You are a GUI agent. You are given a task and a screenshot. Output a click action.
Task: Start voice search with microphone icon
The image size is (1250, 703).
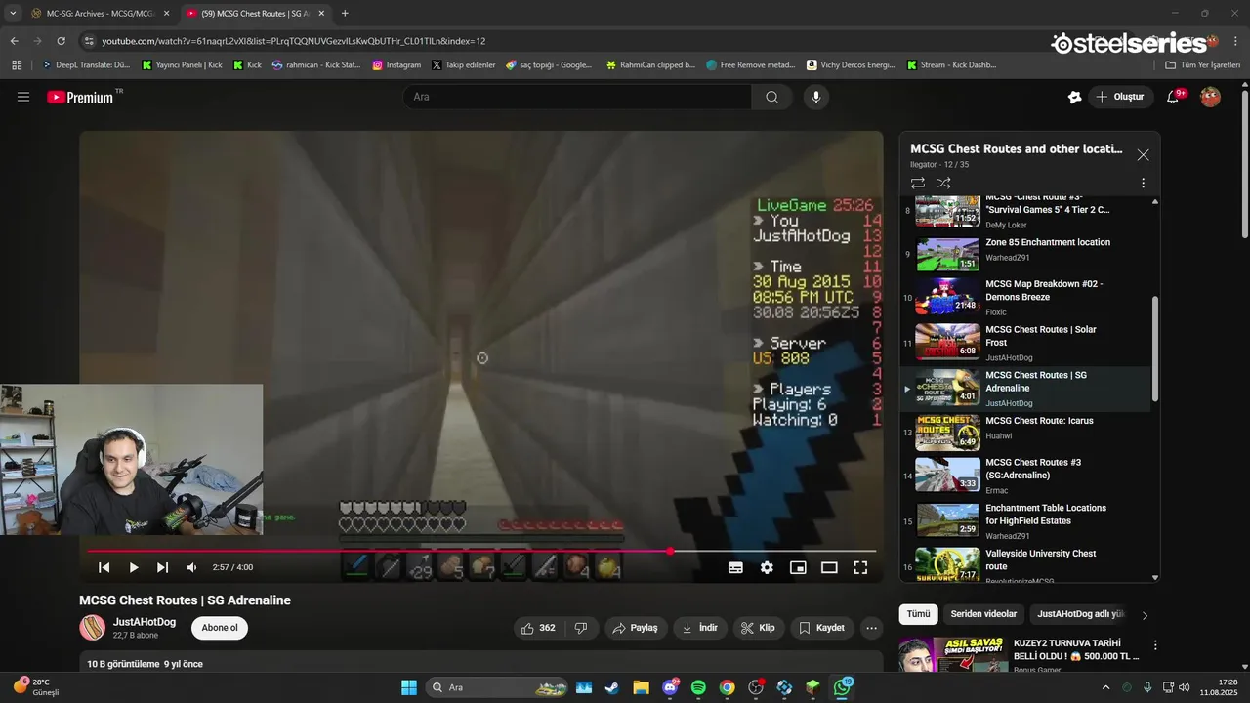coord(816,97)
